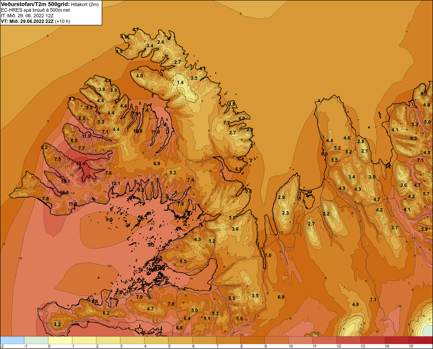Click the temperature value '9.2'
This screenshot has width=433, height=349.
click(x=141, y=190)
